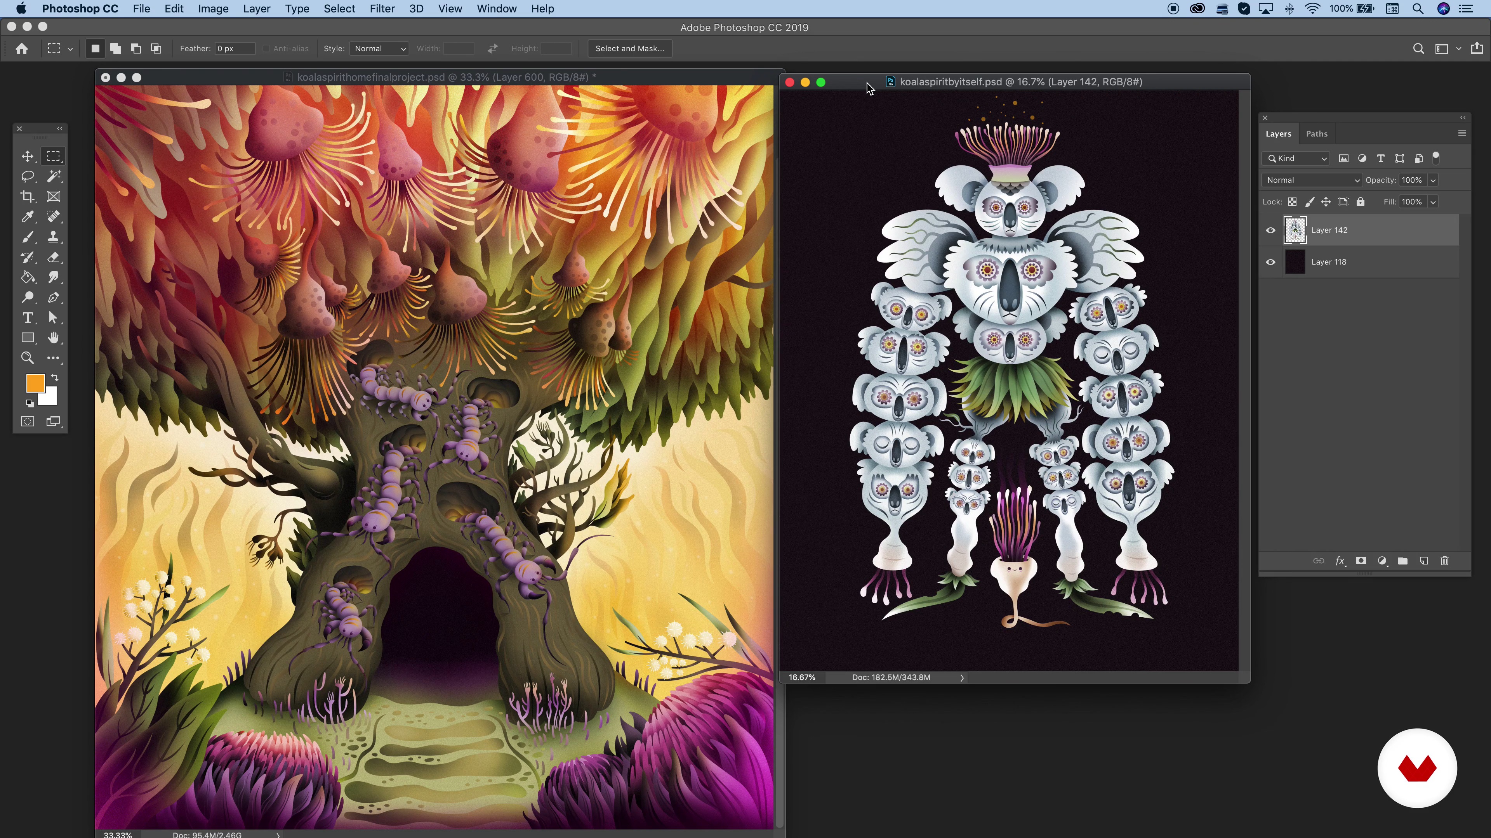Open the Layer menu
This screenshot has width=1491, height=838.
pos(256,9)
